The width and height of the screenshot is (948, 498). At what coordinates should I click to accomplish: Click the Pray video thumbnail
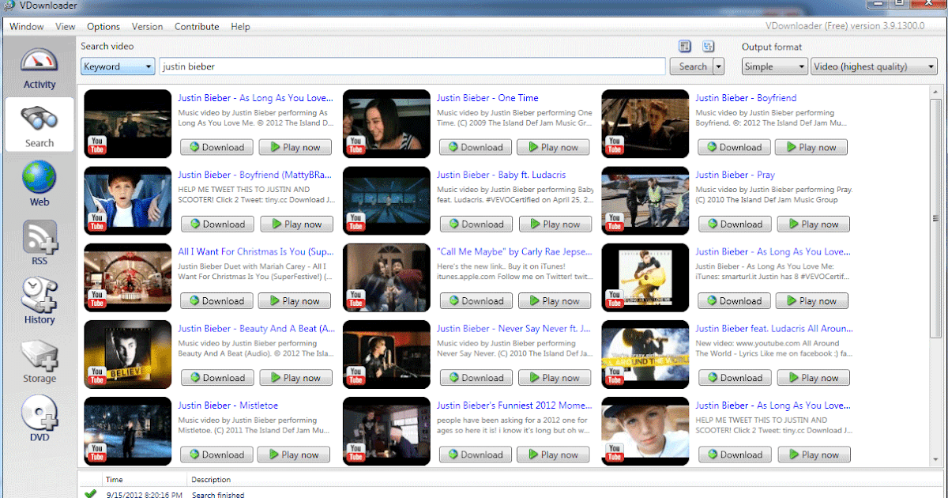tap(645, 199)
